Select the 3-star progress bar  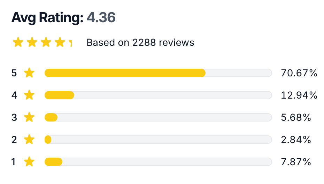pyautogui.click(x=158, y=118)
